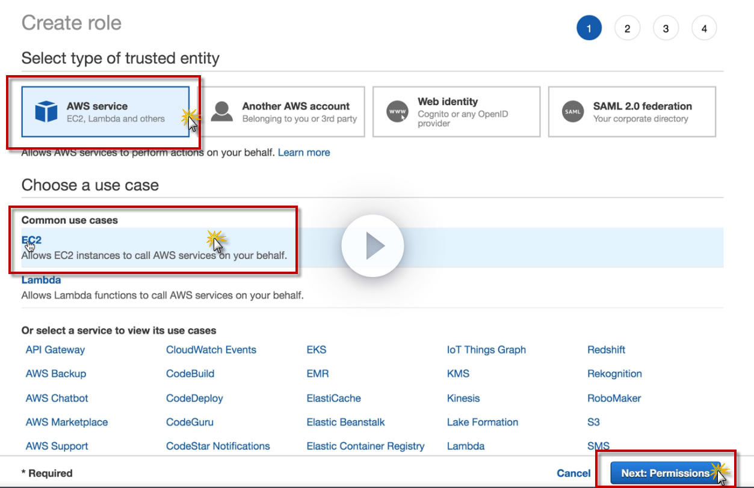The image size is (754, 488).
Task: Select the API Gateway service
Action: tap(55, 350)
